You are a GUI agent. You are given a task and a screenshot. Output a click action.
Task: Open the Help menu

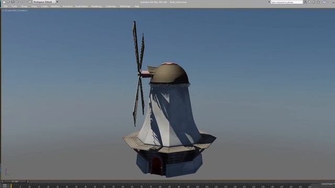[x=137, y=6]
